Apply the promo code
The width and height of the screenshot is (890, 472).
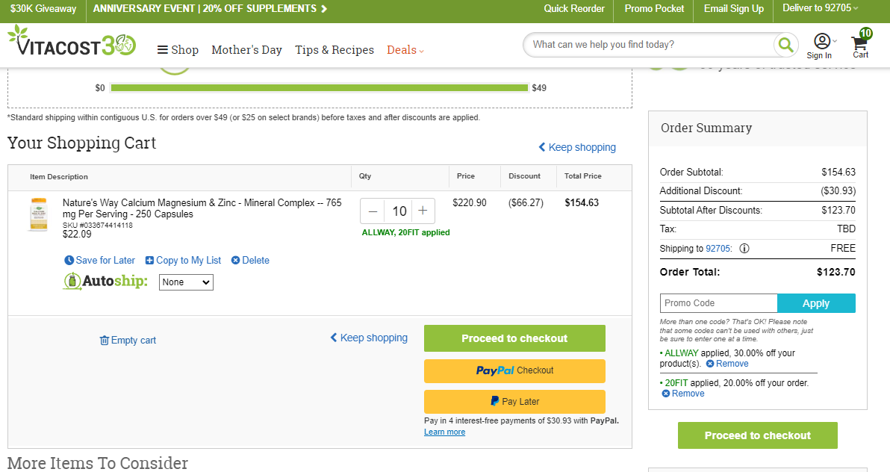pos(815,303)
